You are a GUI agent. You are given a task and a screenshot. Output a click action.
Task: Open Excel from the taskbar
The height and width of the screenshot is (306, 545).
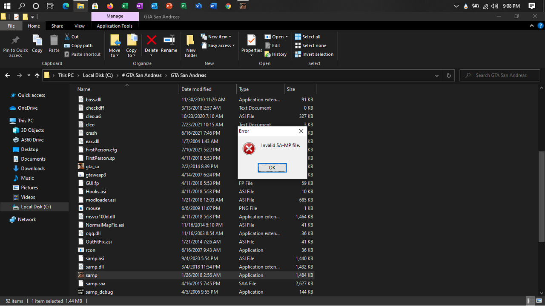[124, 6]
